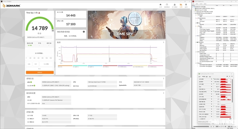Expand the ASUSTeK COMPUTER node in HWMonitor
This screenshot has width=238, height=129.
click(194, 9)
